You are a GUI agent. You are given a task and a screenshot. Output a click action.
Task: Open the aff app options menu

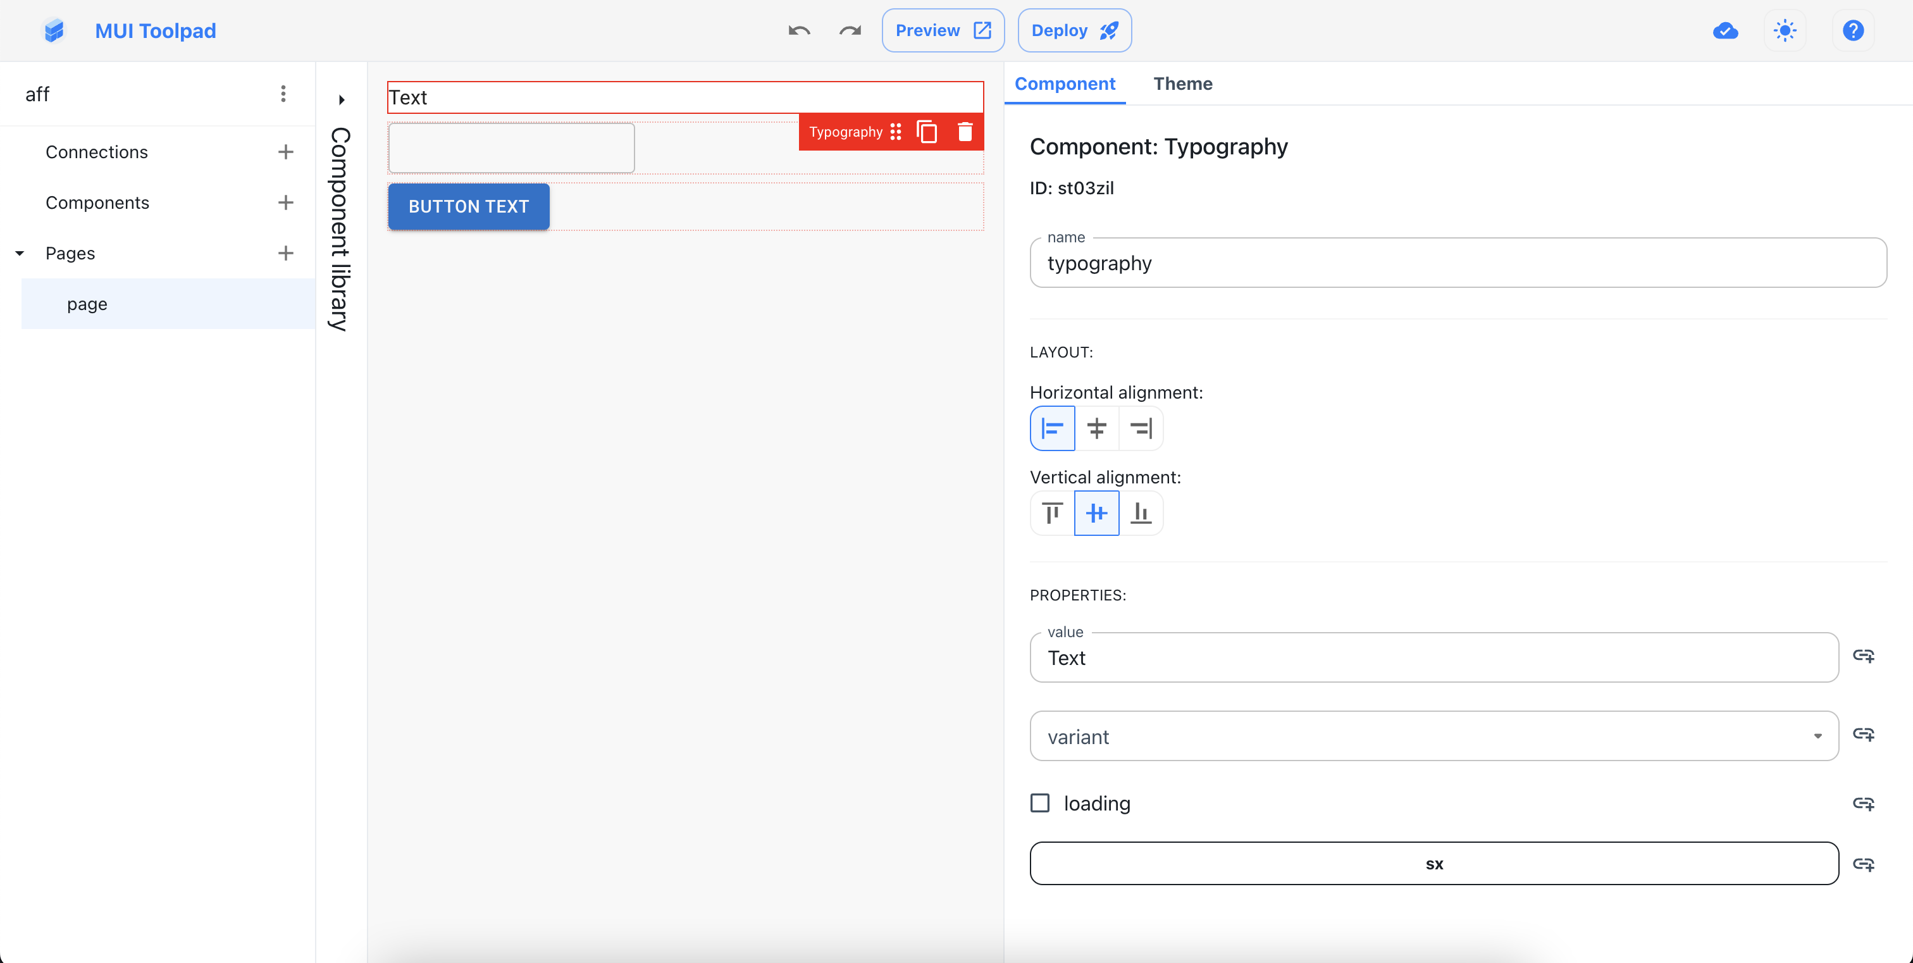click(283, 94)
